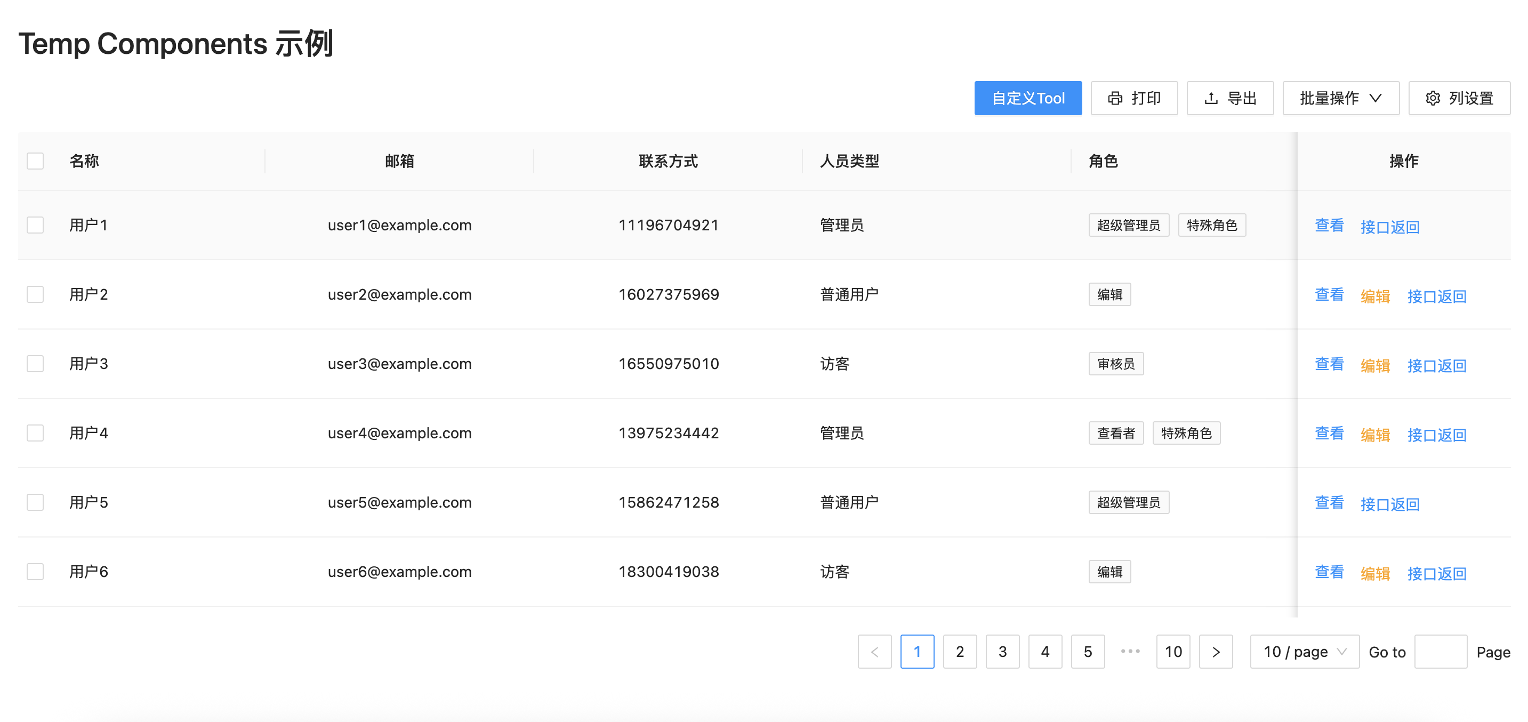
Task: Select the 用户3 row checkbox
Action: [x=36, y=364]
